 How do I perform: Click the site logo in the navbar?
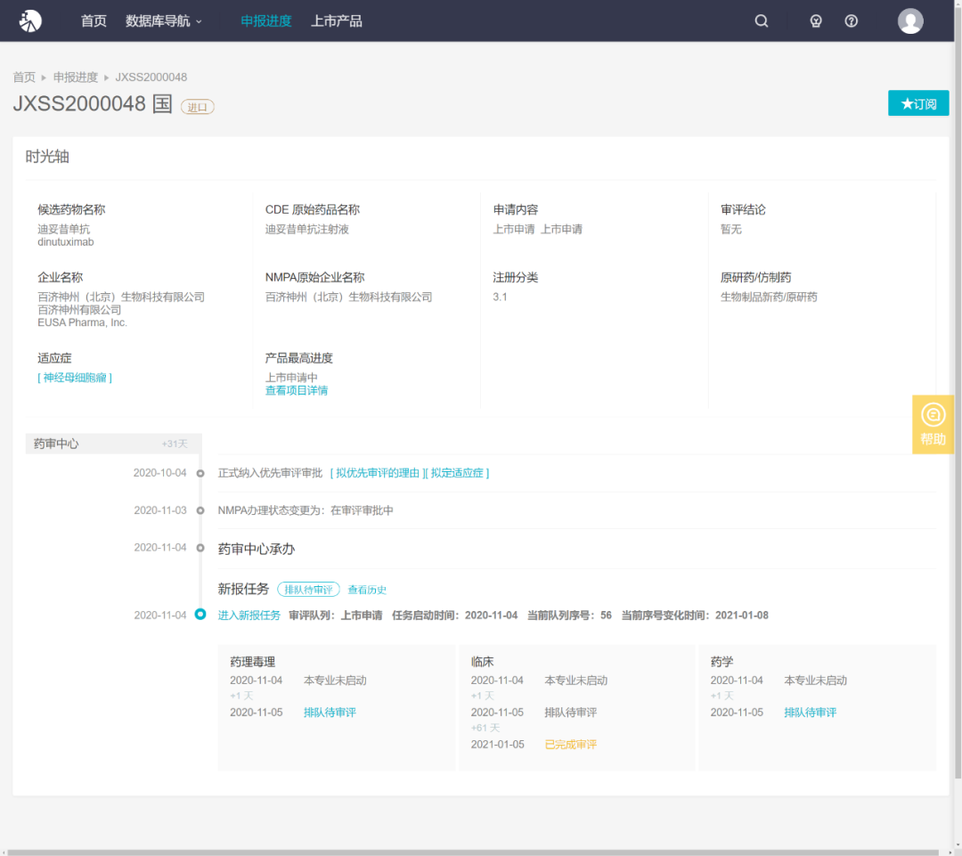pos(30,20)
